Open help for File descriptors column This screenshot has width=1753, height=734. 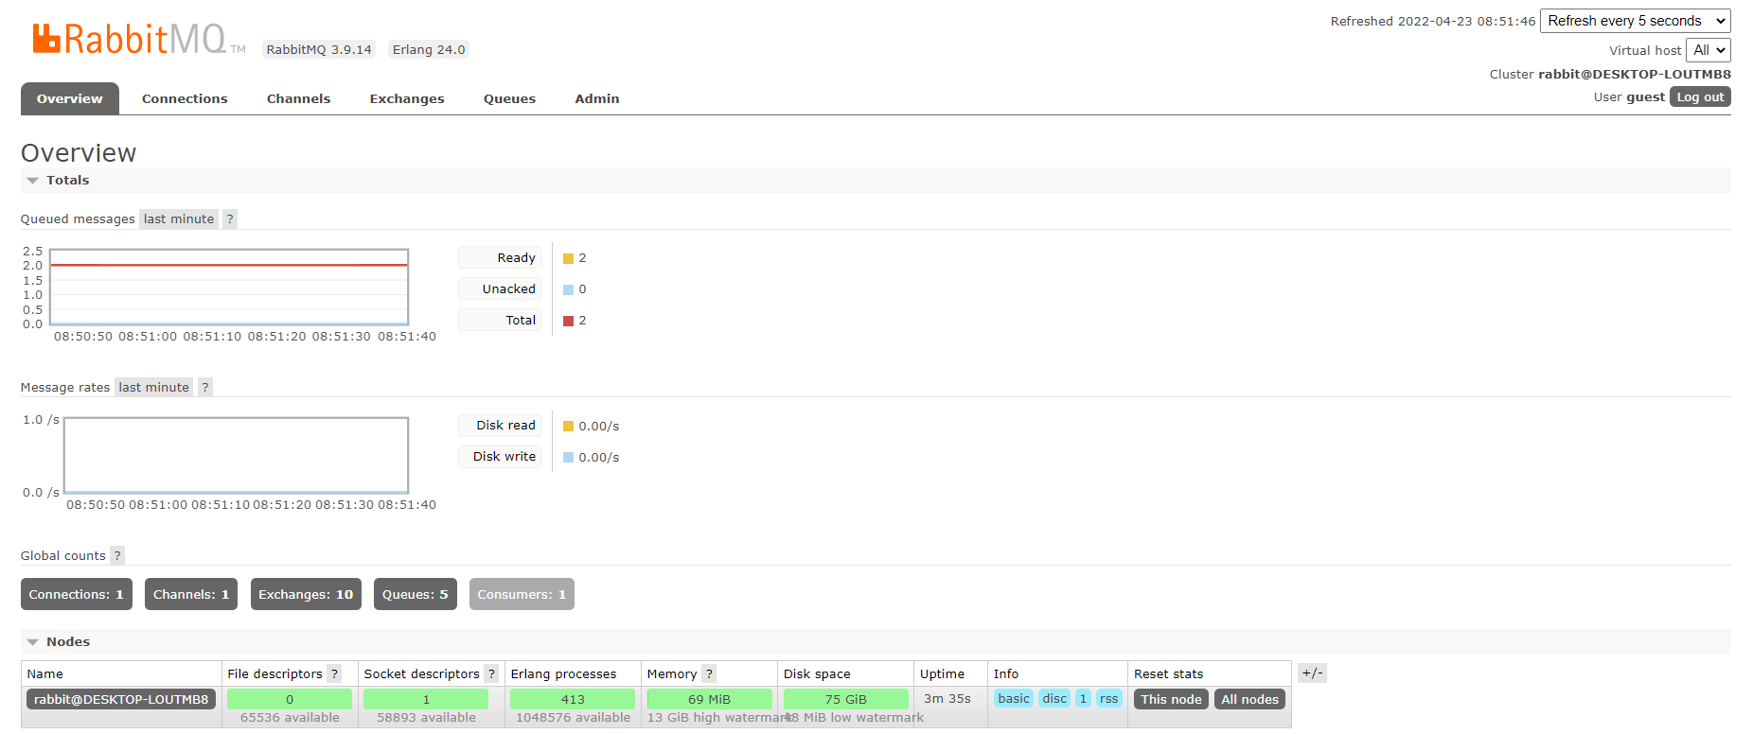(334, 673)
